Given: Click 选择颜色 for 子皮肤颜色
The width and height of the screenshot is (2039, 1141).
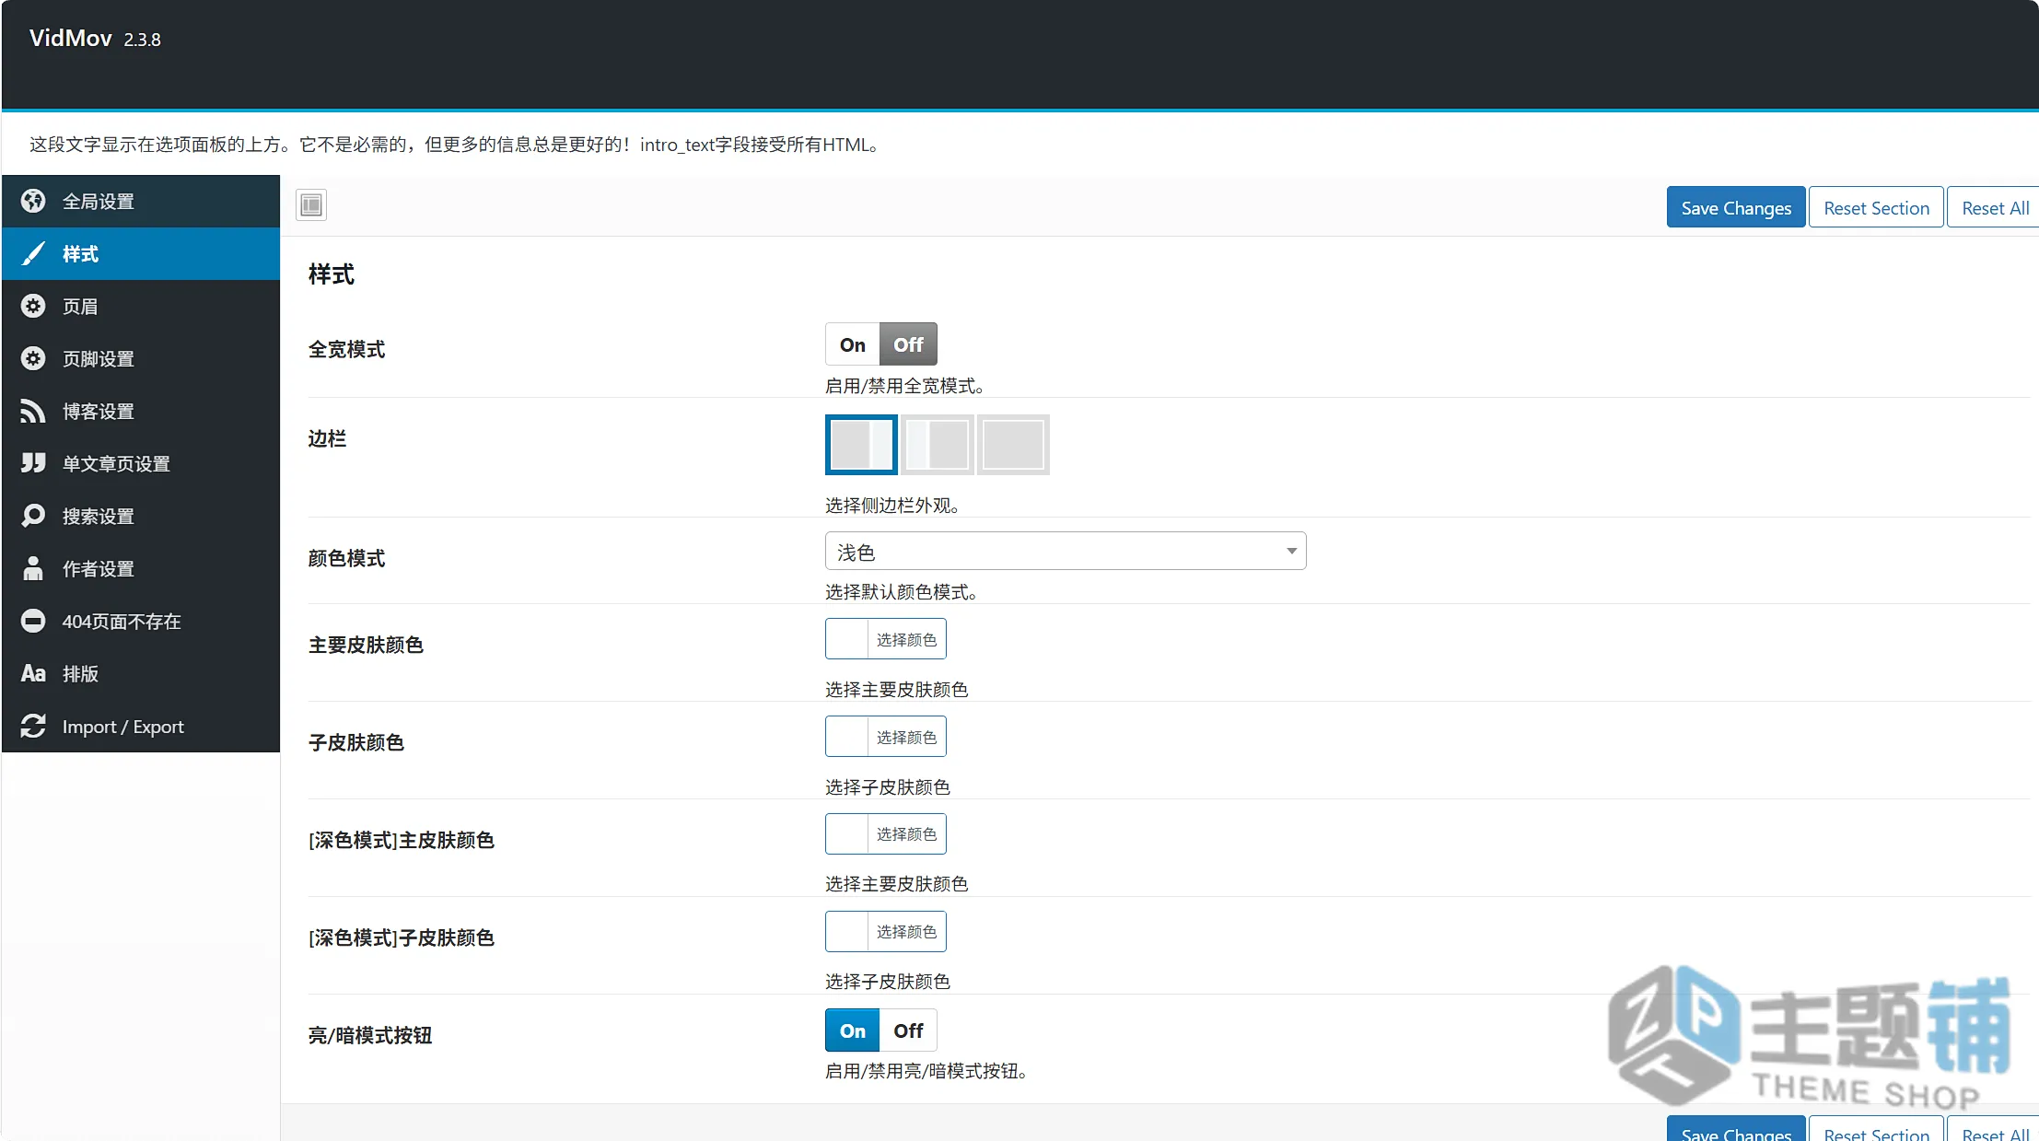Looking at the screenshot, I should pyautogui.click(x=907, y=737).
